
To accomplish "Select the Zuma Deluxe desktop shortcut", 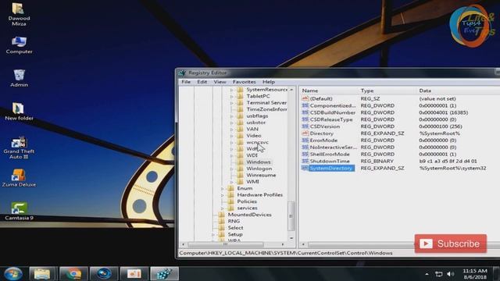I will pos(19,178).
